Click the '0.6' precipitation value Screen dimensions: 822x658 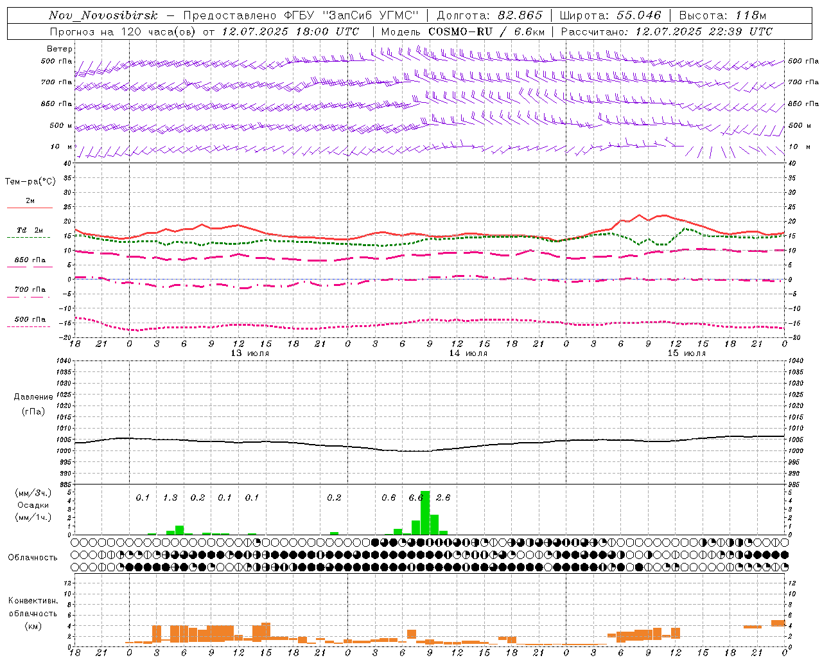tap(389, 497)
